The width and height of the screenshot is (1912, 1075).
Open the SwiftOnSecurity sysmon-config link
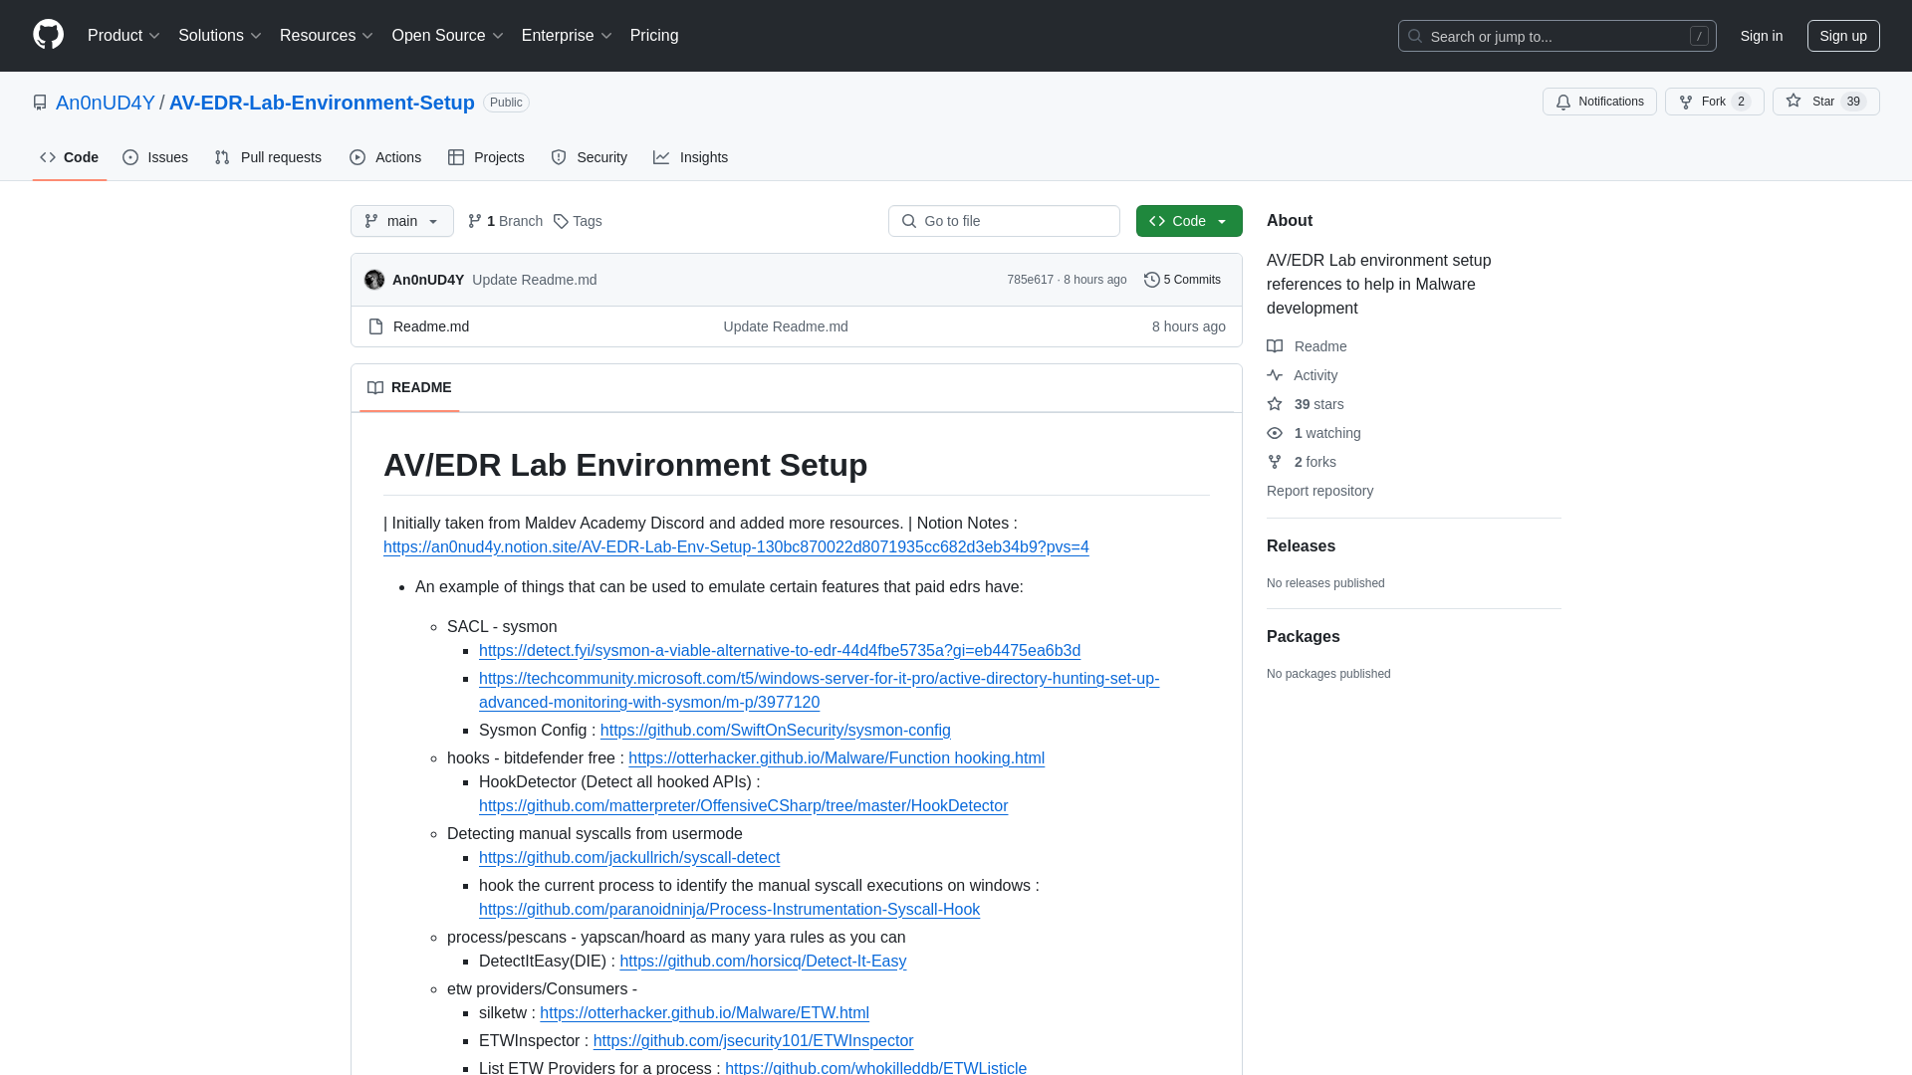point(776,731)
